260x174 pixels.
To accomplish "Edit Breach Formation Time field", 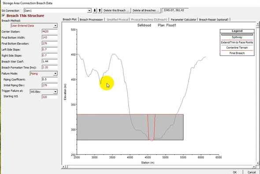I will coord(50,67).
